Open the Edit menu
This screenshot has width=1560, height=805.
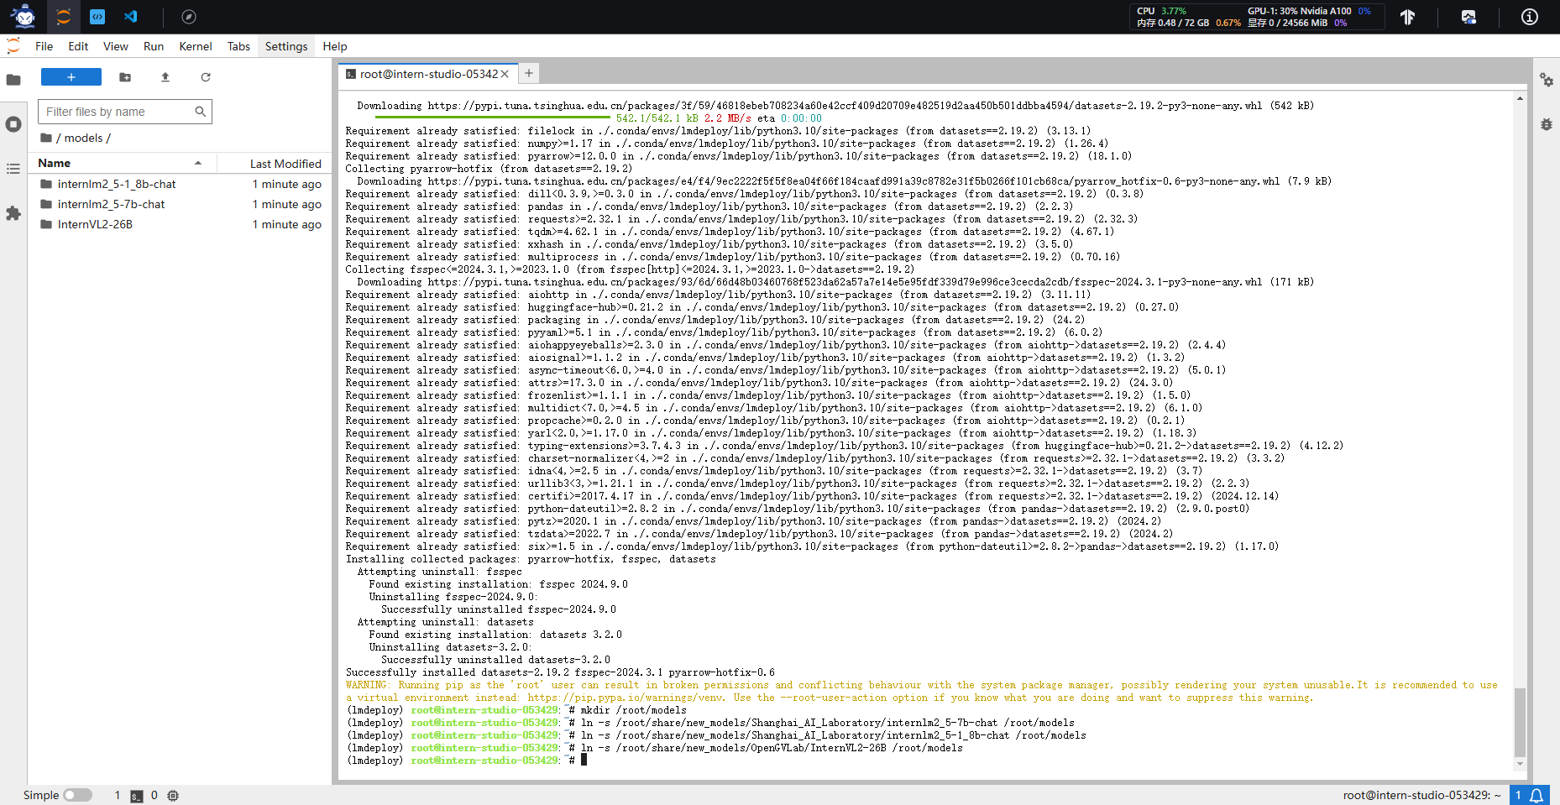tap(78, 46)
